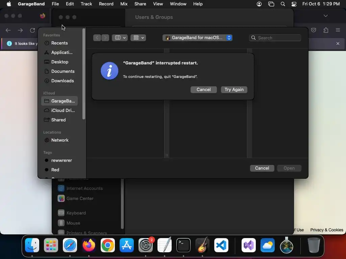The width and height of the screenshot is (346, 259).
Task: Click the column resize handle at the bottom
Action: 167,155
